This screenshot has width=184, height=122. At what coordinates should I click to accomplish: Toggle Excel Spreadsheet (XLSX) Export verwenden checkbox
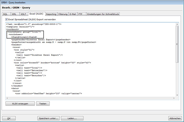[x=7, y=19]
